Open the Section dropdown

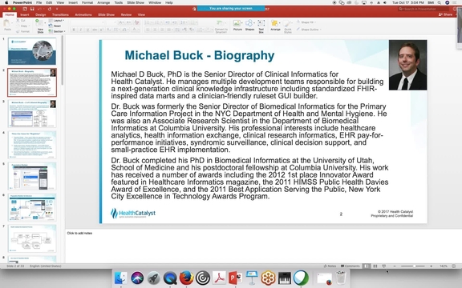pyautogui.click(x=57, y=31)
